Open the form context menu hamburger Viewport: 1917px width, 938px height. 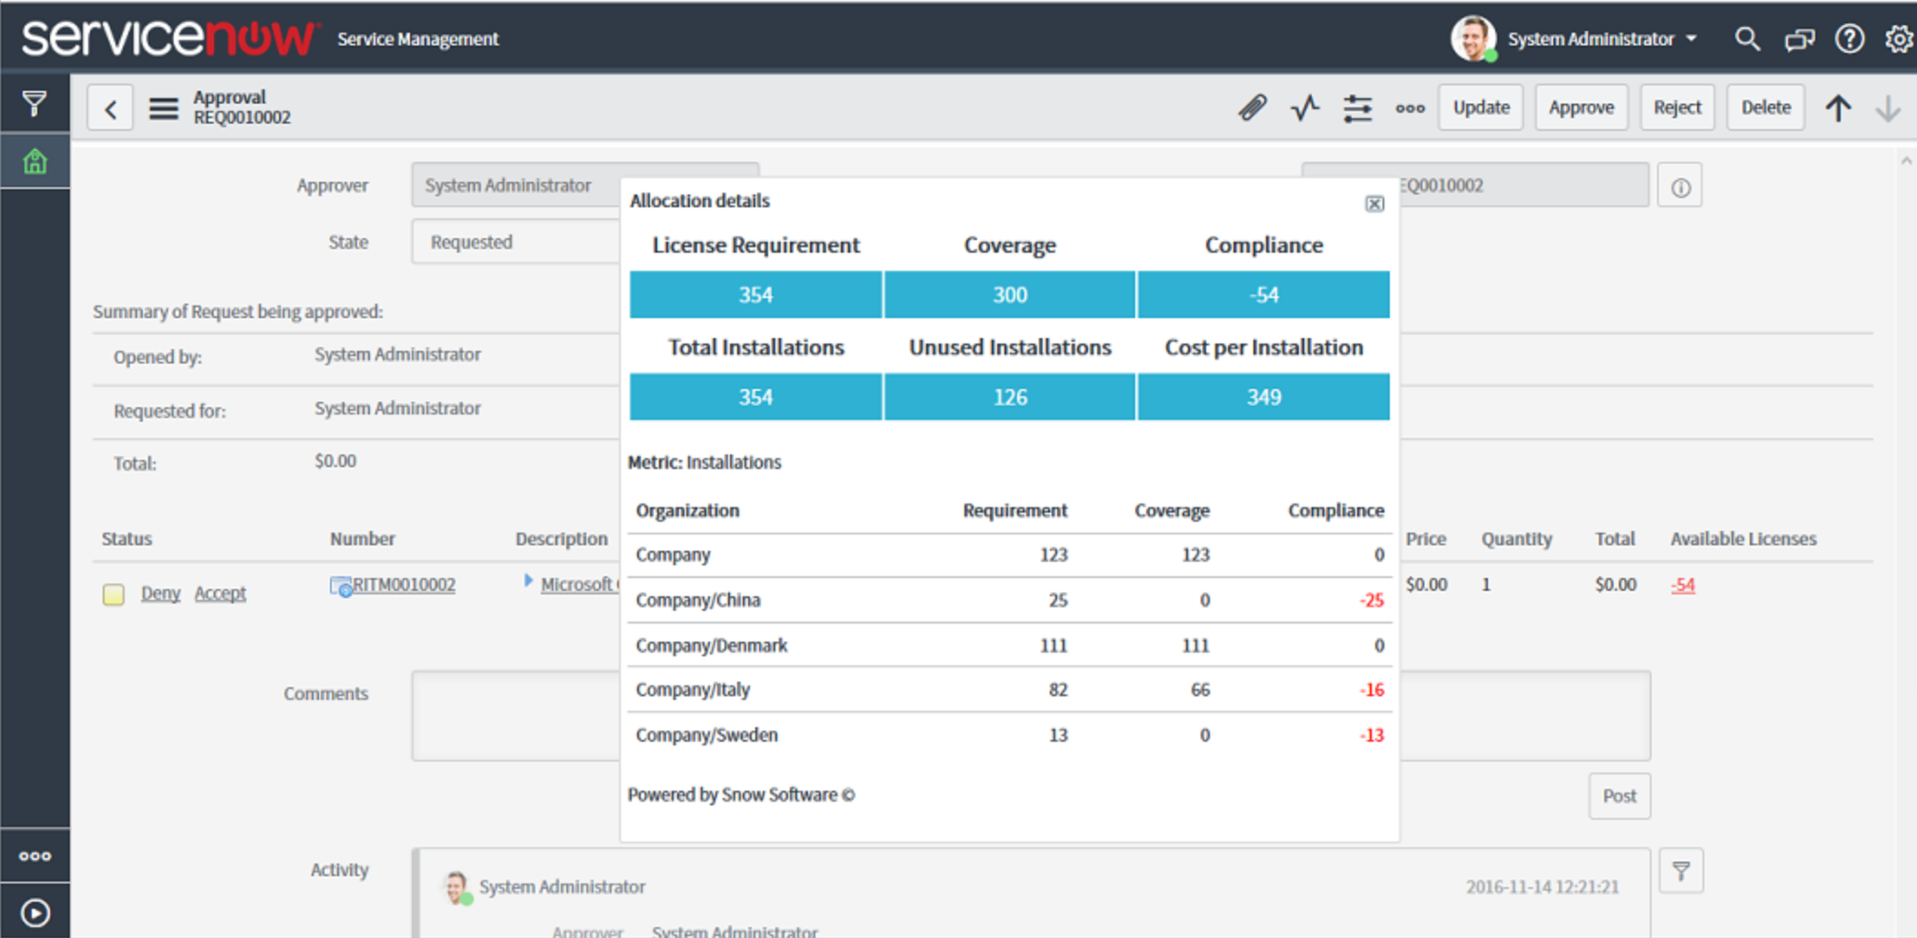pyautogui.click(x=164, y=107)
